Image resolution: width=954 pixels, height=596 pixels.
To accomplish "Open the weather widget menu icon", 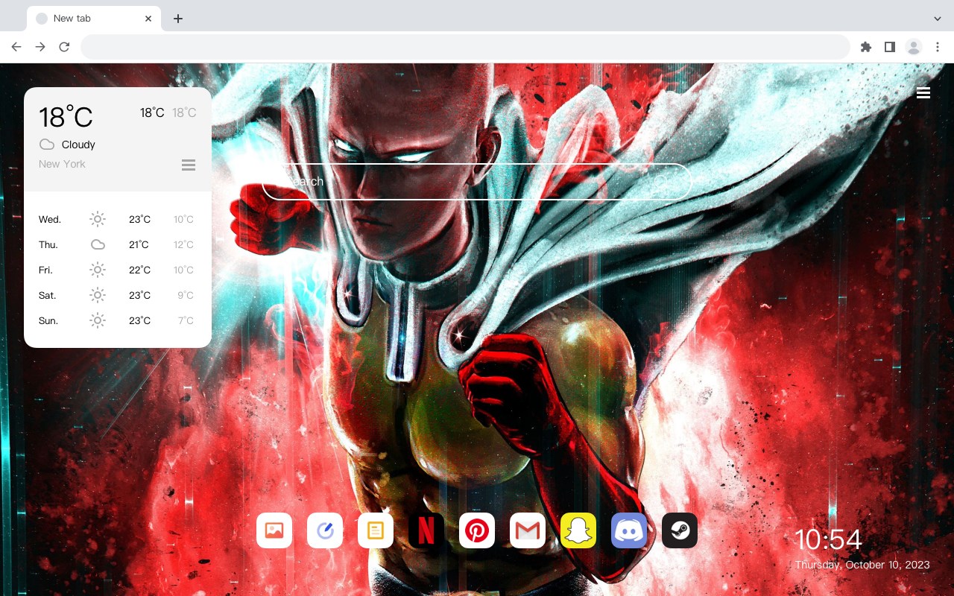I will [189, 165].
